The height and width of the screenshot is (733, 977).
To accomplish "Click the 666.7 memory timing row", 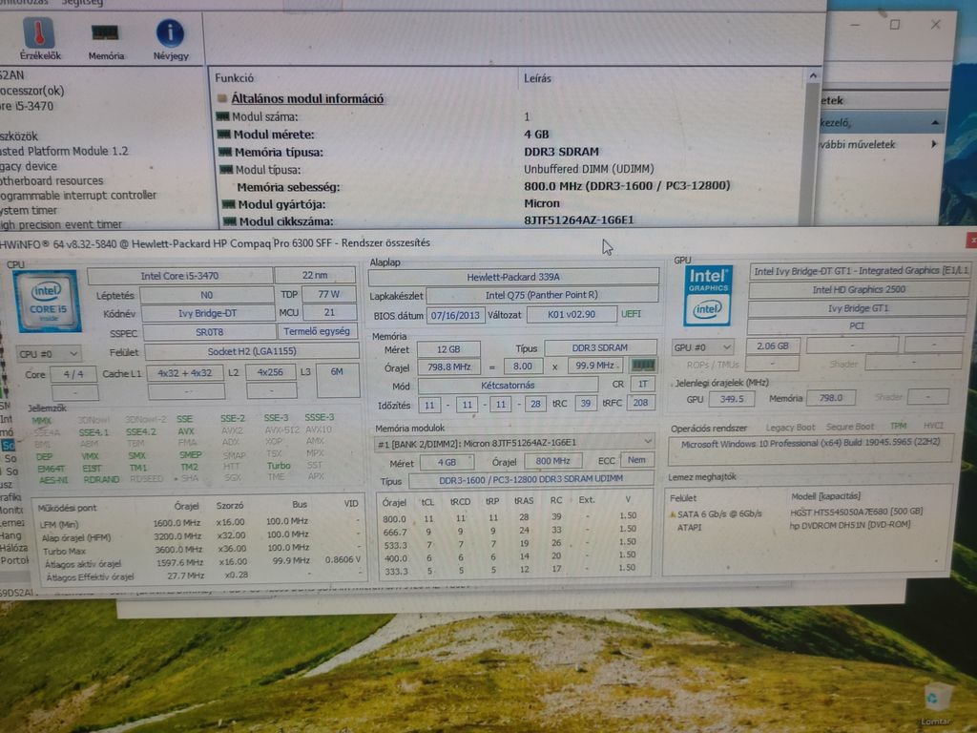I will pyautogui.click(x=514, y=531).
